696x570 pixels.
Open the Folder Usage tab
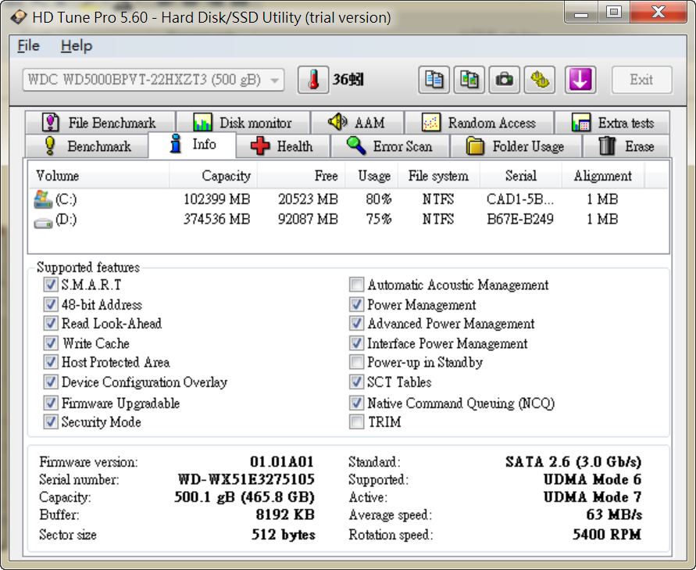pos(516,146)
